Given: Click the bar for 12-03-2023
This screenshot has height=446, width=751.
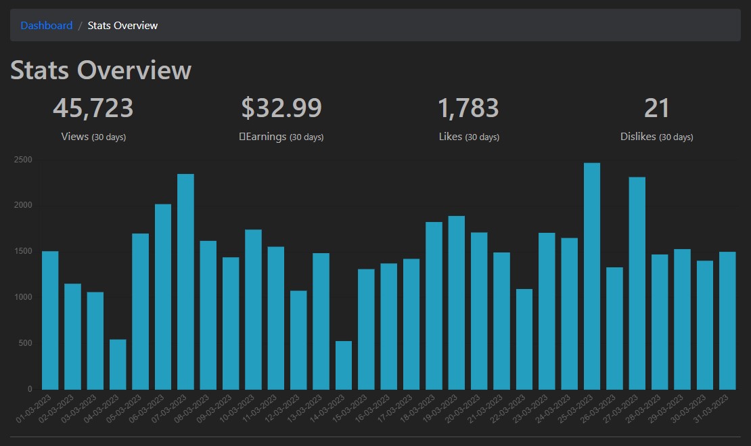Looking at the screenshot, I should click(x=298, y=340).
